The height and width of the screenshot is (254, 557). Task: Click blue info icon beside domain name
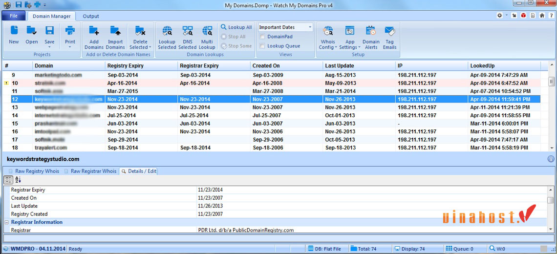[551, 159]
